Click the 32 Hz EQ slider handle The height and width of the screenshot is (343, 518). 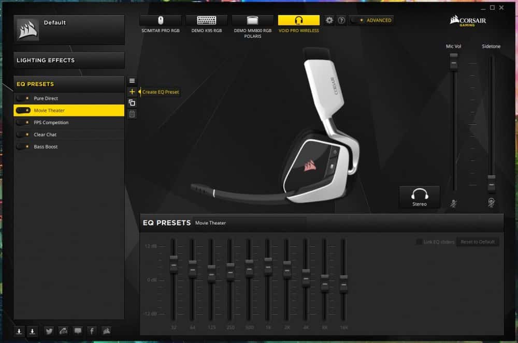[174, 264]
